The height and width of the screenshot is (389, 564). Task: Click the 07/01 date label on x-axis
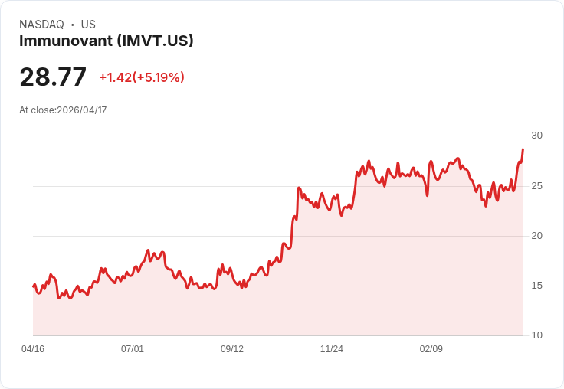[x=133, y=348]
